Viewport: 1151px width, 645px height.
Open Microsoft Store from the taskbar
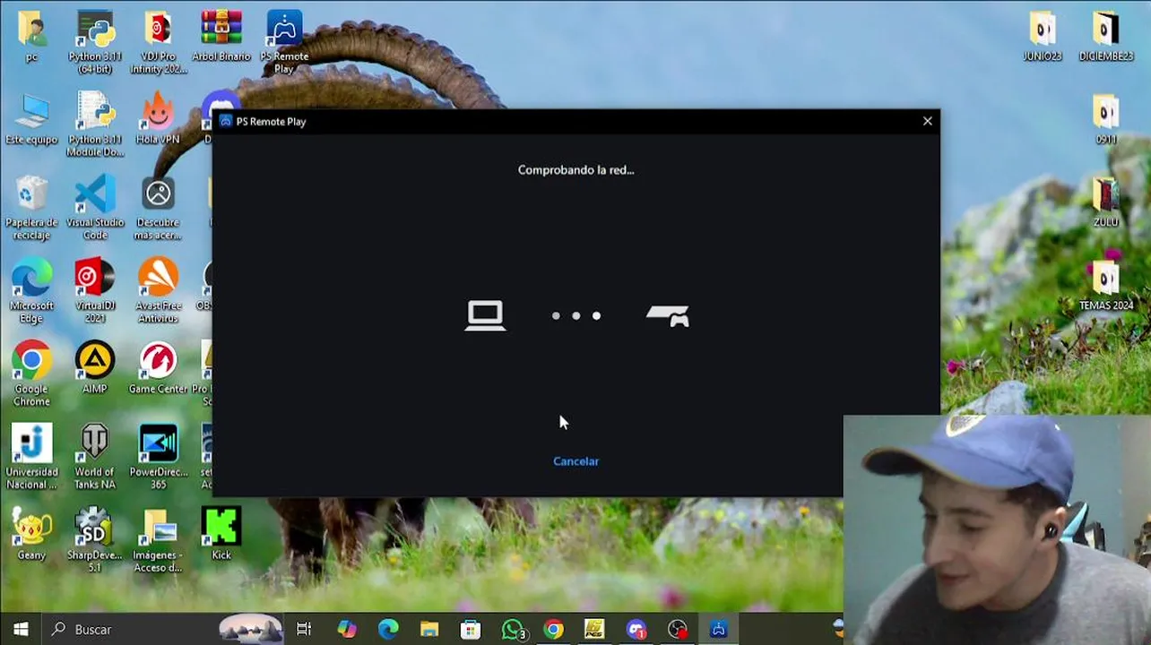(471, 629)
